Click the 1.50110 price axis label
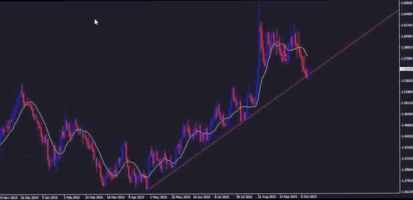 407,103
